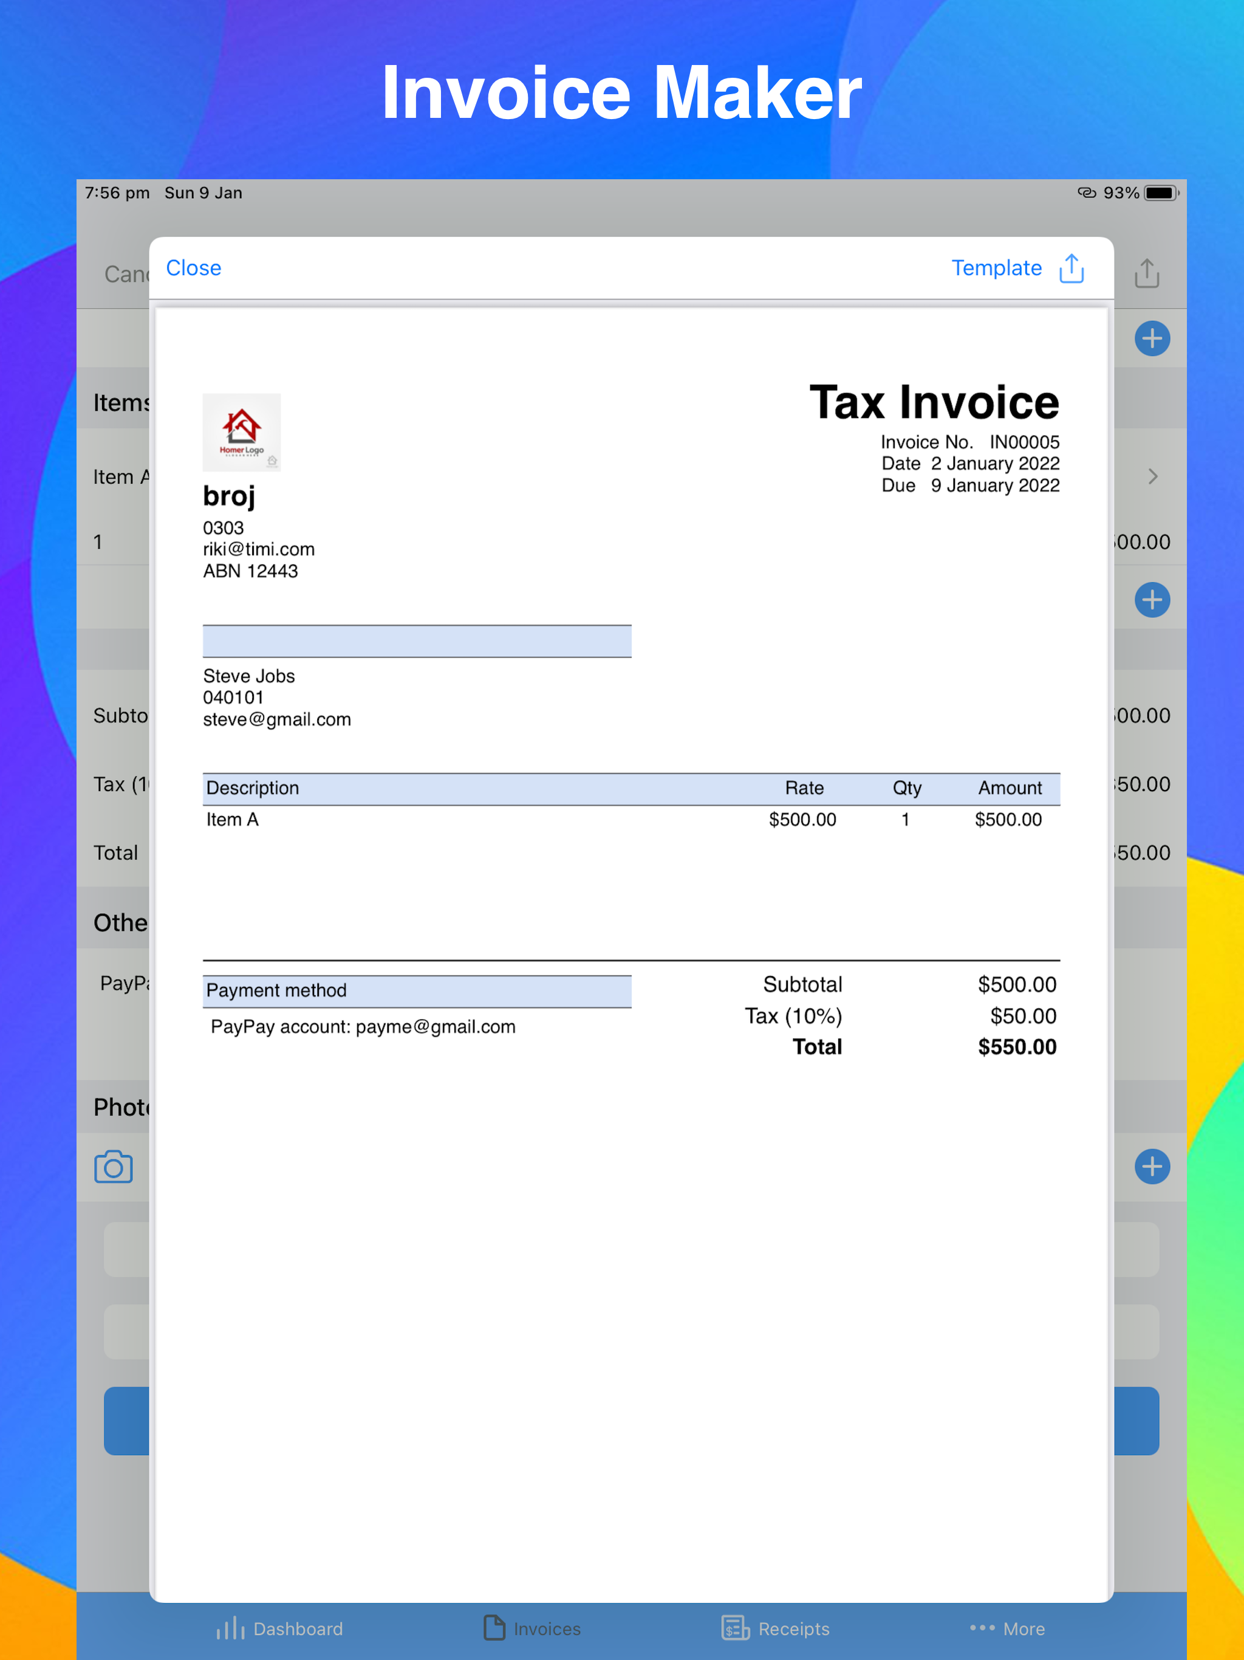Open the Dashboard tab

tap(280, 1628)
